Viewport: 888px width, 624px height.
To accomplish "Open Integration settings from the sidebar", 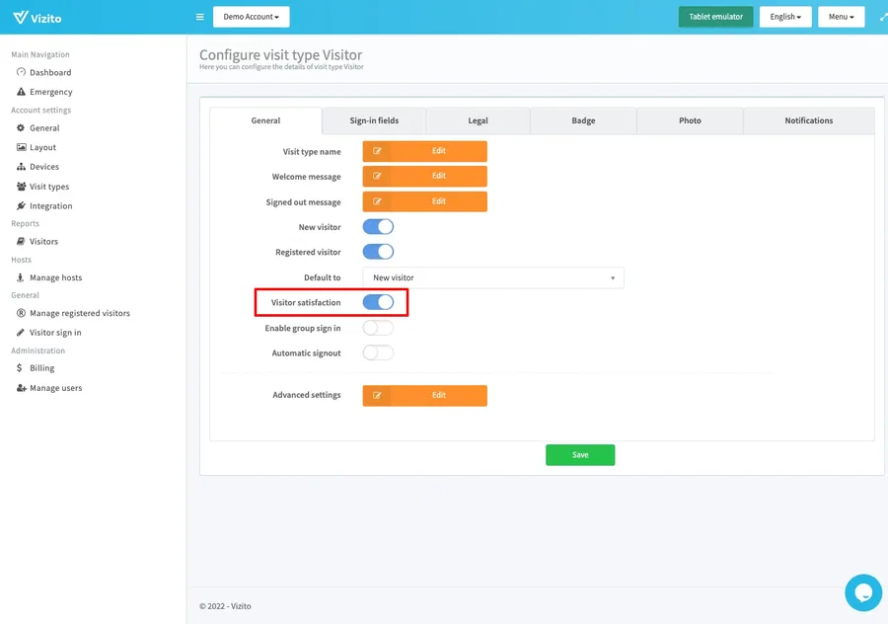I will pos(21,205).
